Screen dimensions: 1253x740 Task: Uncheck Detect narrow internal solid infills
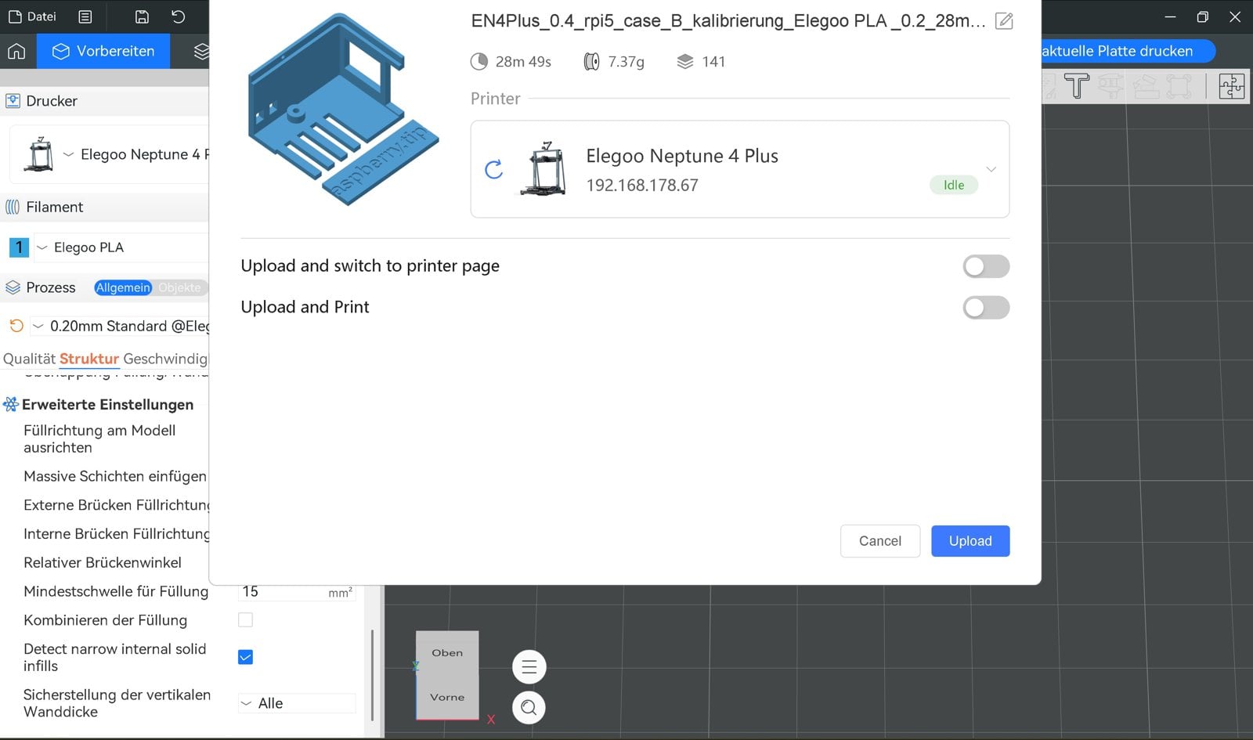click(x=245, y=657)
